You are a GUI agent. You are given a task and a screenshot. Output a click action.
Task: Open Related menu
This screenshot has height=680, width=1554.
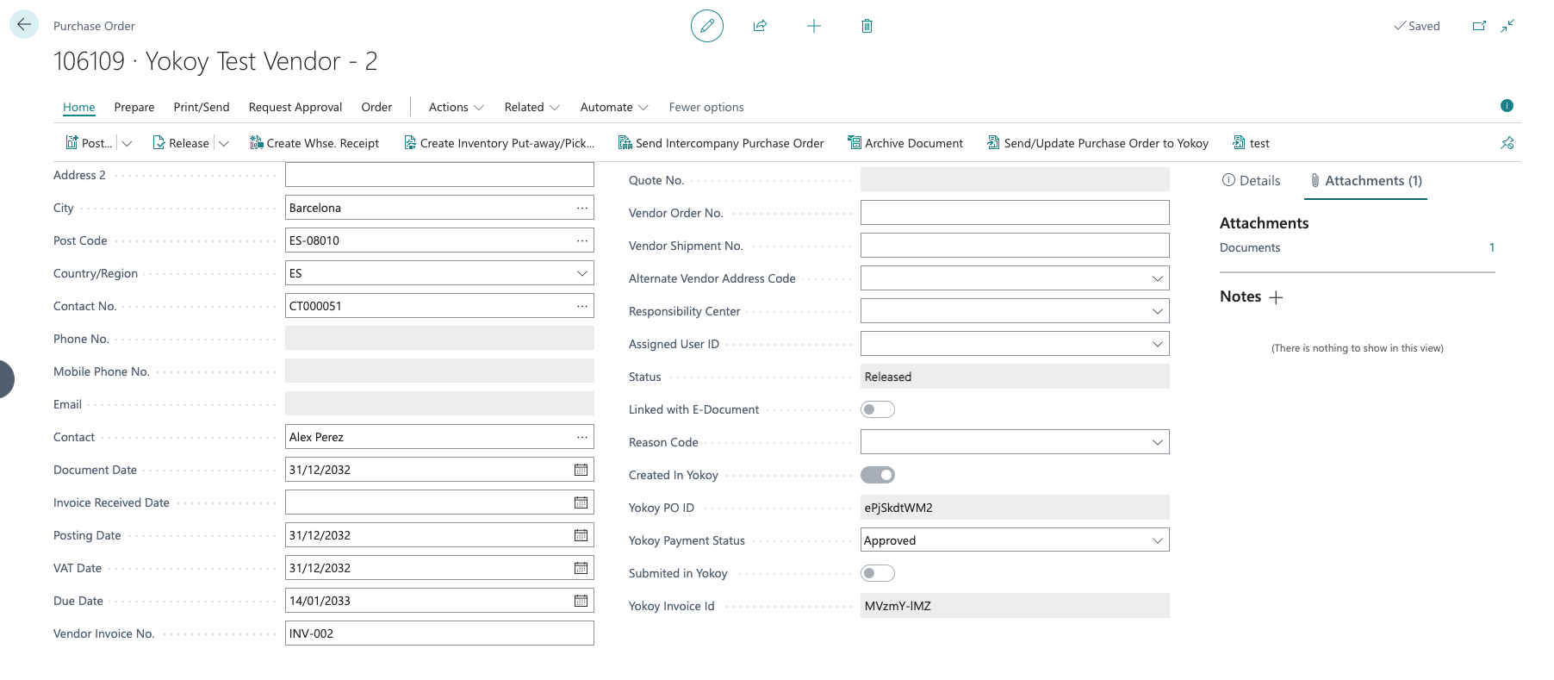point(531,107)
